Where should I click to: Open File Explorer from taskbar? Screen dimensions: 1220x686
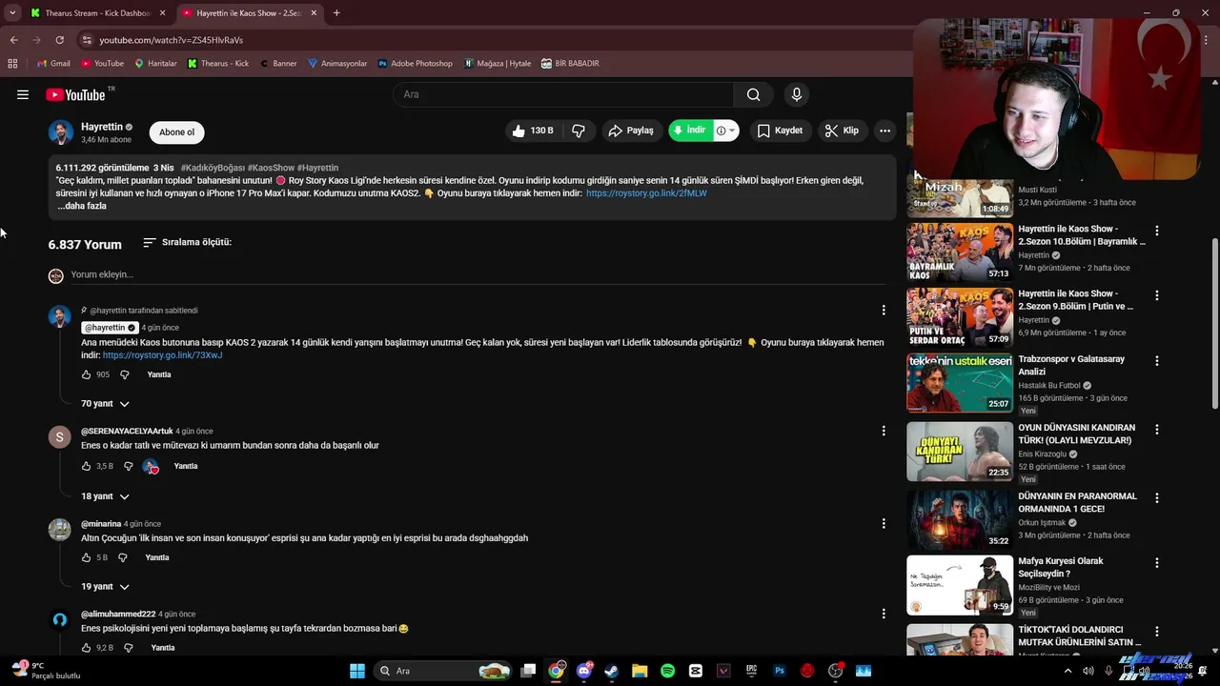[x=640, y=671]
